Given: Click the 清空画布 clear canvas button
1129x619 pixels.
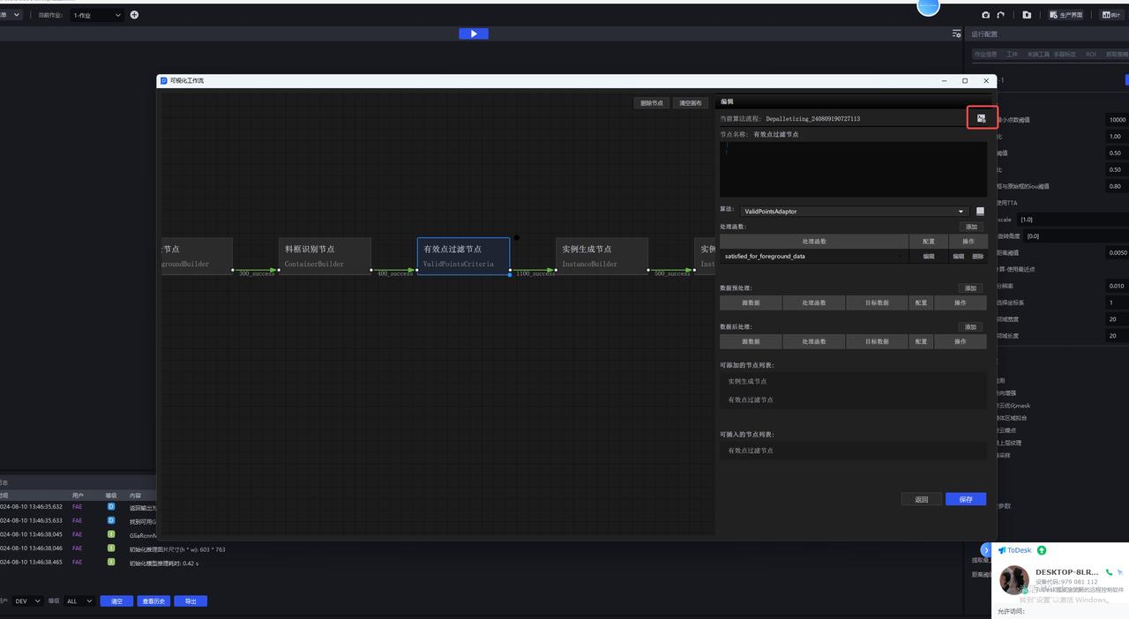Looking at the screenshot, I should coord(690,103).
